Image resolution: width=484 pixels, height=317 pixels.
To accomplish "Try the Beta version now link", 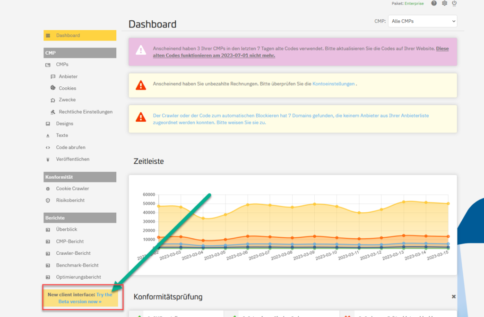I will click(85, 298).
